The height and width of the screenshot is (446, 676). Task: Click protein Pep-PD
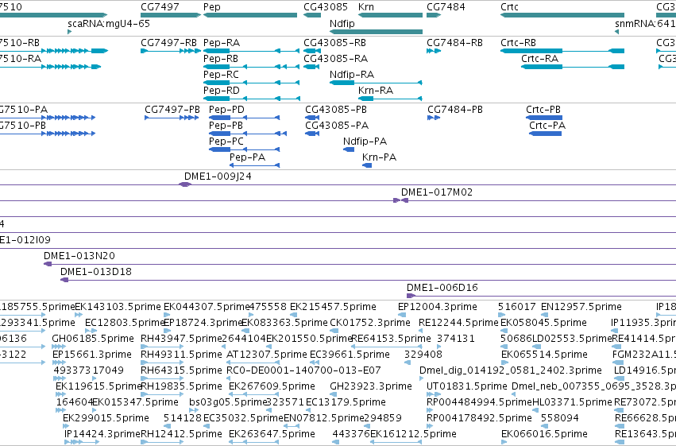coord(245,118)
